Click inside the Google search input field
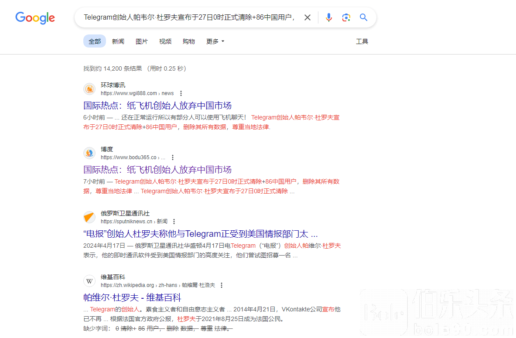Viewport: 516px width, 338px height. (189, 17)
